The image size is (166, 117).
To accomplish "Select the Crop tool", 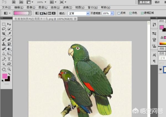I will click(4, 34).
